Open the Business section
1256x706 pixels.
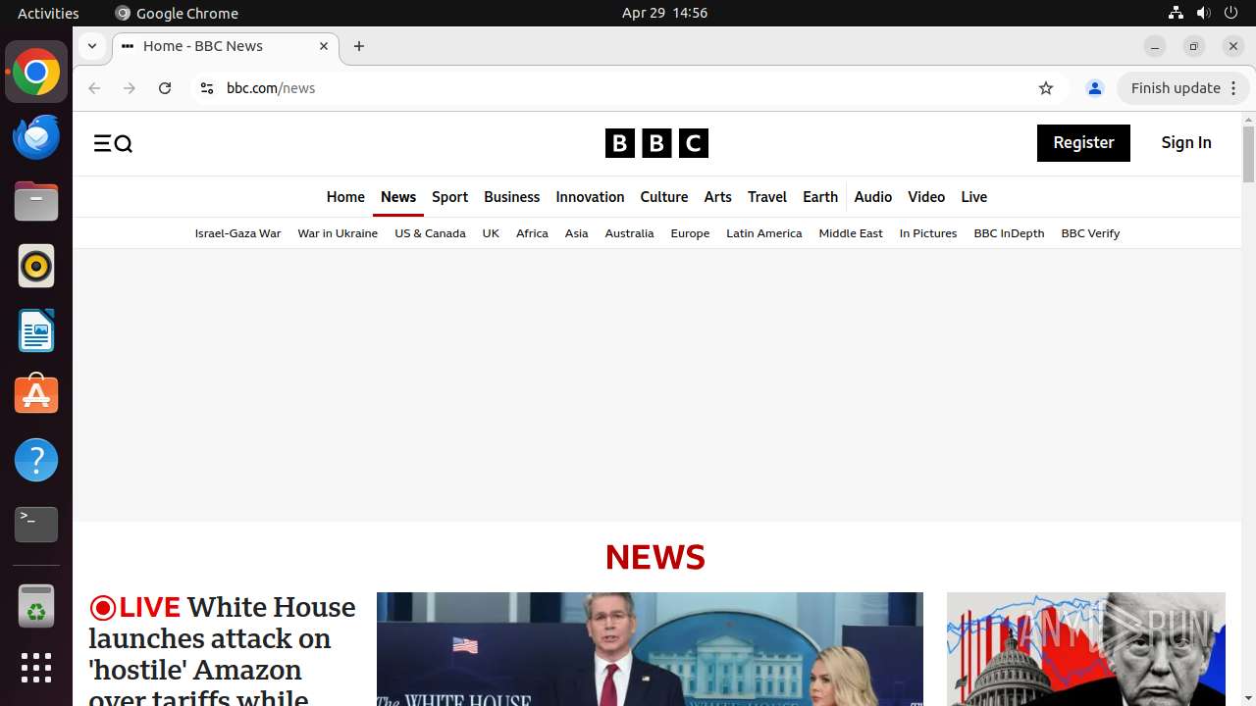tap(511, 197)
